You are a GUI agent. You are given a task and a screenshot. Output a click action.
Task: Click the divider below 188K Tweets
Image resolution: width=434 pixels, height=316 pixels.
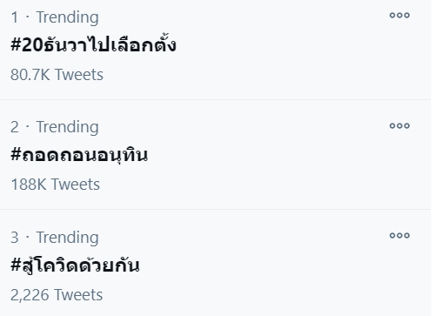(216, 209)
